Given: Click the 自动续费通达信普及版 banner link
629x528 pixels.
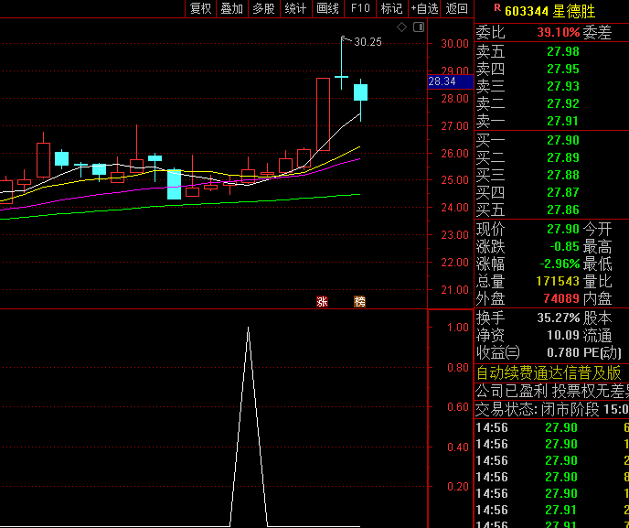Looking at the screenshot, I should 549,372.
